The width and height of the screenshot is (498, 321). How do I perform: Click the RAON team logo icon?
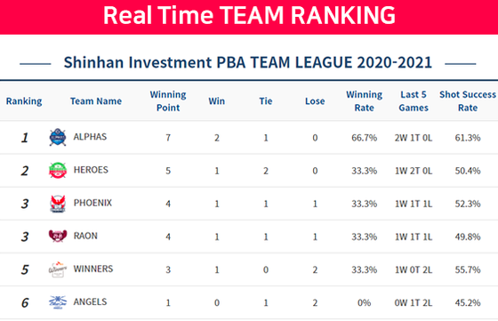pos(58,236)
